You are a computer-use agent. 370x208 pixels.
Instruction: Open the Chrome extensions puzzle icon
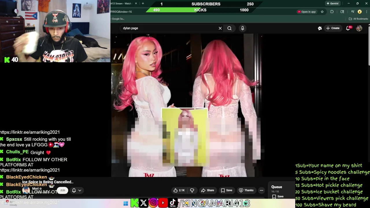pos(332,12)
